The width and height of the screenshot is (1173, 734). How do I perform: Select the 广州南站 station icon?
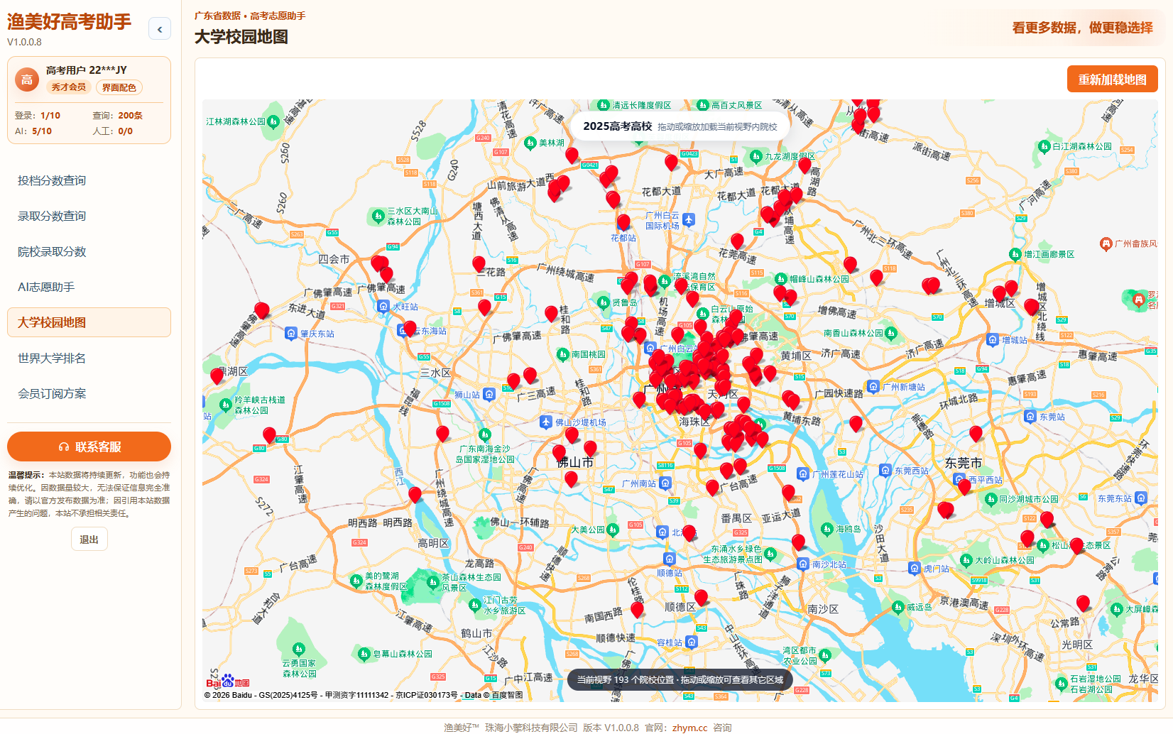point(665,483)
